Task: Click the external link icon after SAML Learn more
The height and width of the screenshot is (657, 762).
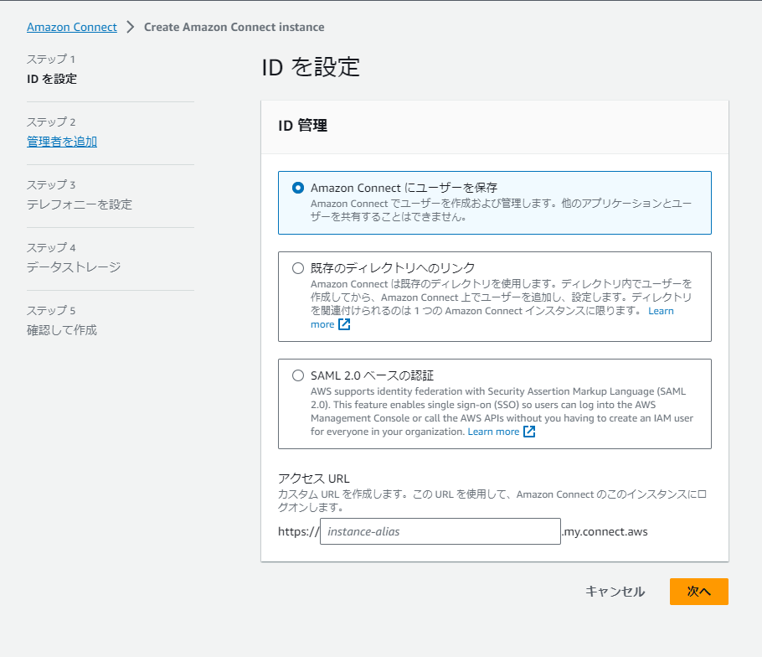Action: pyautogui.click(x=528, y=431)
